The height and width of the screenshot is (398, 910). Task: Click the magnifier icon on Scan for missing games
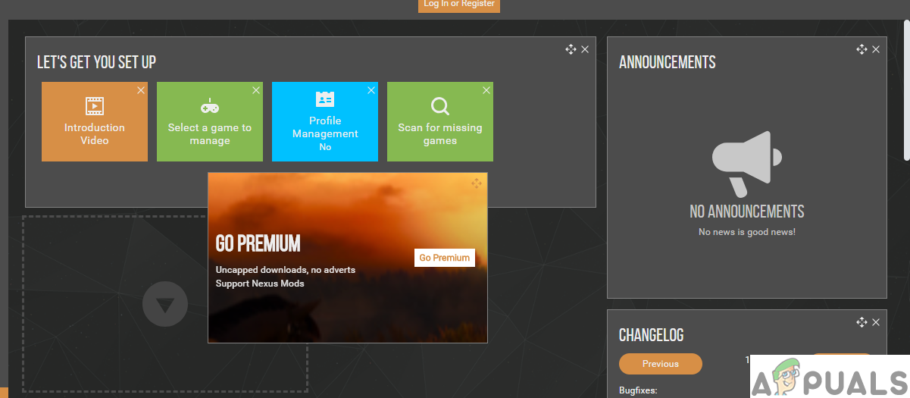click(440, 106)
